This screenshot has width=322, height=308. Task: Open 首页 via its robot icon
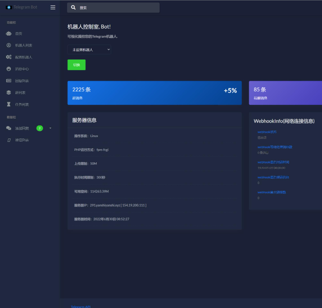coord(8,33)
